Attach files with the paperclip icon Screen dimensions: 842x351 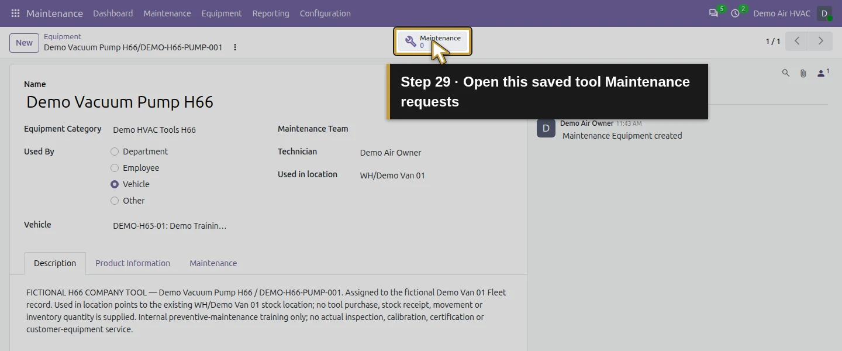(x=803, y=73)
